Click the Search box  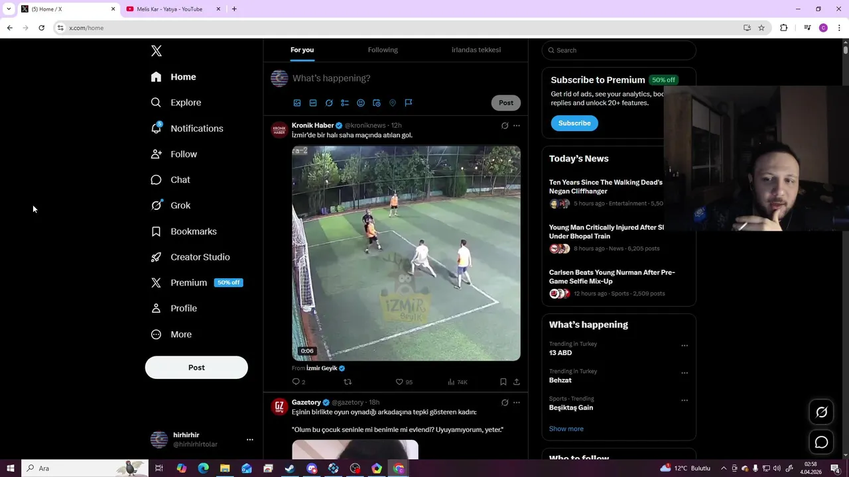click(x=619, y=50)
